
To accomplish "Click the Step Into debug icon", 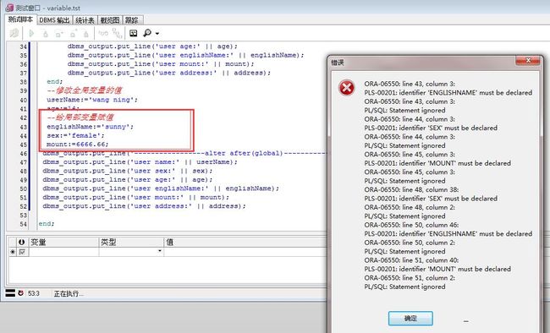I will [45, 34].
